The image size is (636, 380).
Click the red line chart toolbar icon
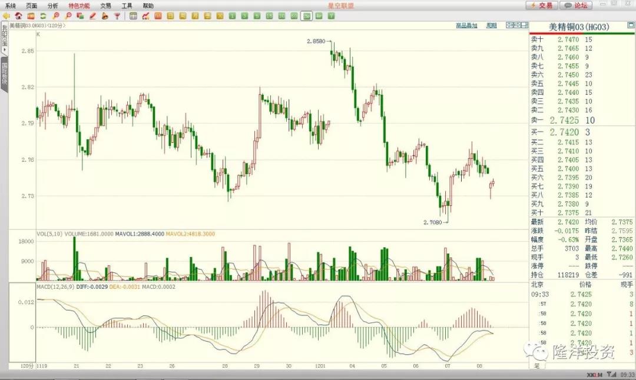click(145, 16)
